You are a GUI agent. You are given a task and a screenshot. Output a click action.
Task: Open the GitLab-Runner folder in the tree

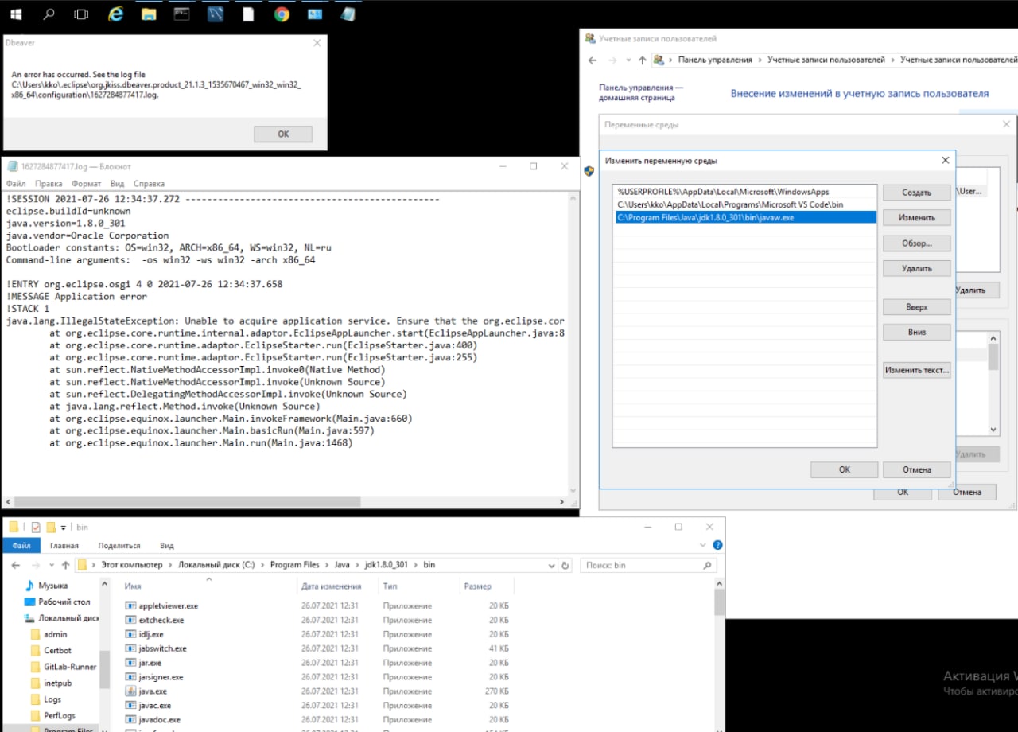coord(70,667)
